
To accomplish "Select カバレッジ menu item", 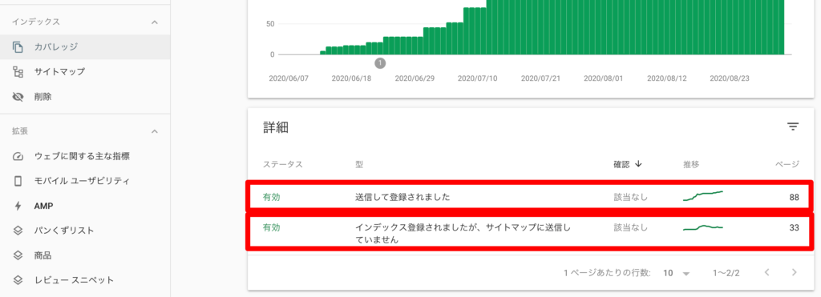I will 85,47.
